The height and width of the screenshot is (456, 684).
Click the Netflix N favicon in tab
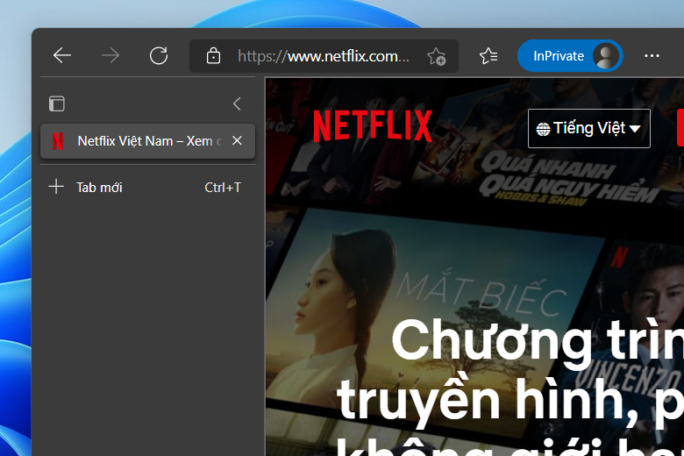click(58, 141)
